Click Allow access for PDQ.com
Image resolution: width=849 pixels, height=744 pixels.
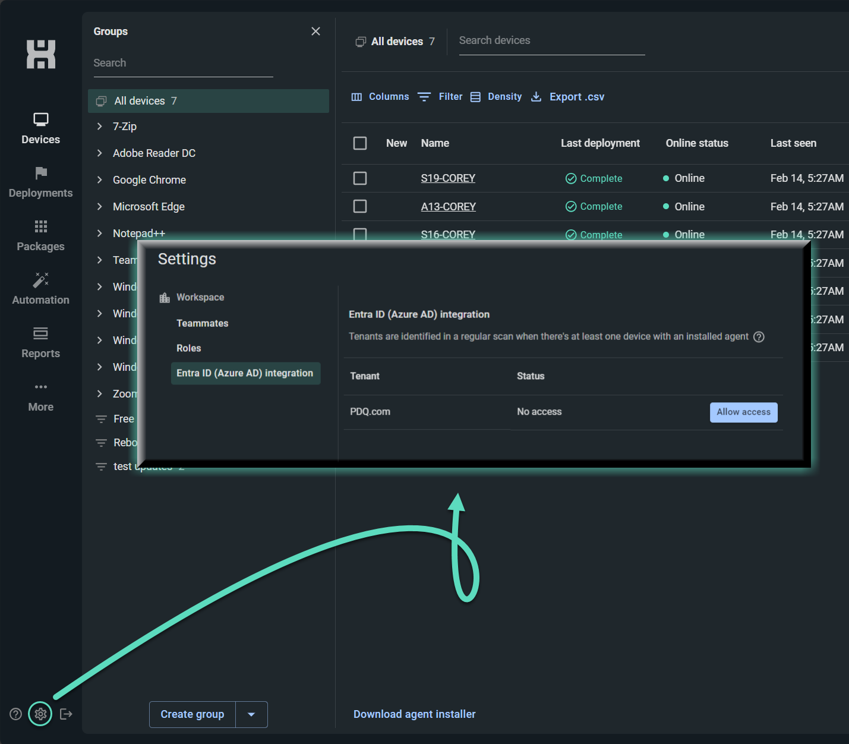(743, 412)
